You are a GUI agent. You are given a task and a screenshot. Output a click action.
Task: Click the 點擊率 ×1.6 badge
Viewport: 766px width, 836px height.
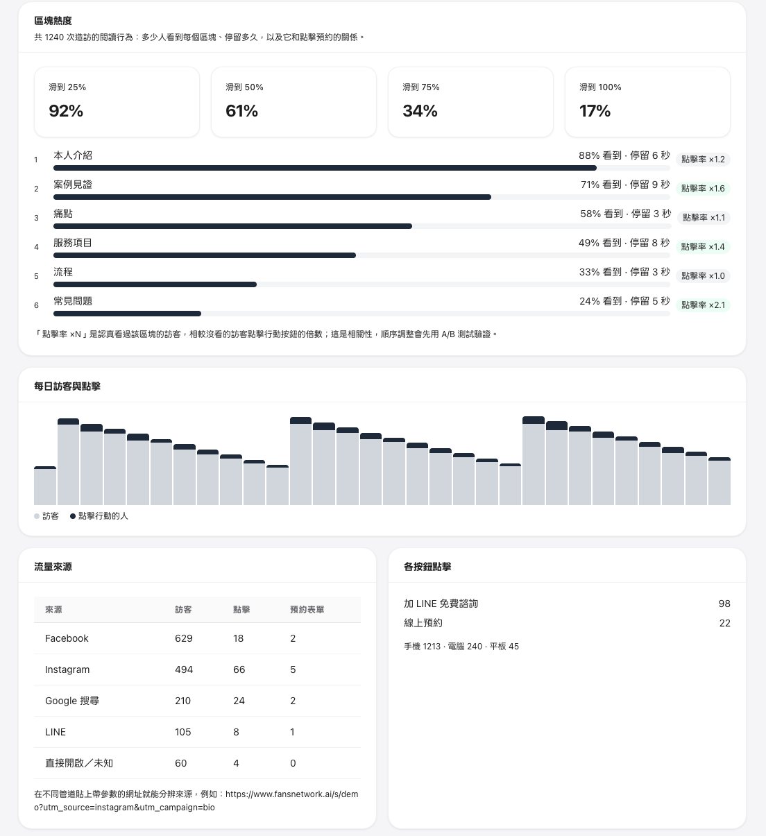(703, 189)
